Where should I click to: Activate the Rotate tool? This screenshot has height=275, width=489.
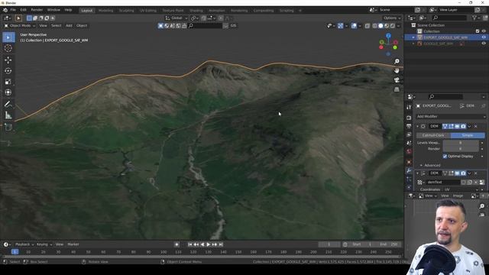(x=8, y=71)
